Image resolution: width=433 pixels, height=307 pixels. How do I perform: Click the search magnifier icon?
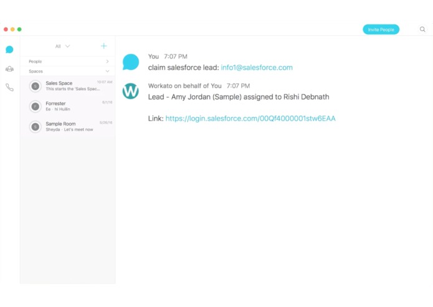422,29
